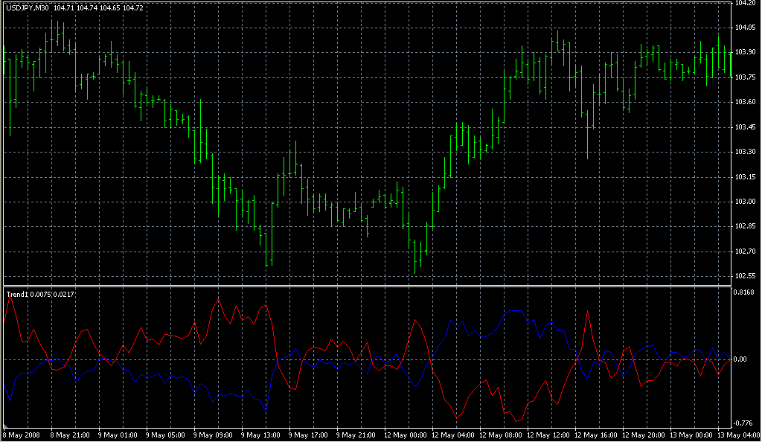The image size is (762, 442).
Task: Click the Trend1 indicator label
Action: pos(17,295)
